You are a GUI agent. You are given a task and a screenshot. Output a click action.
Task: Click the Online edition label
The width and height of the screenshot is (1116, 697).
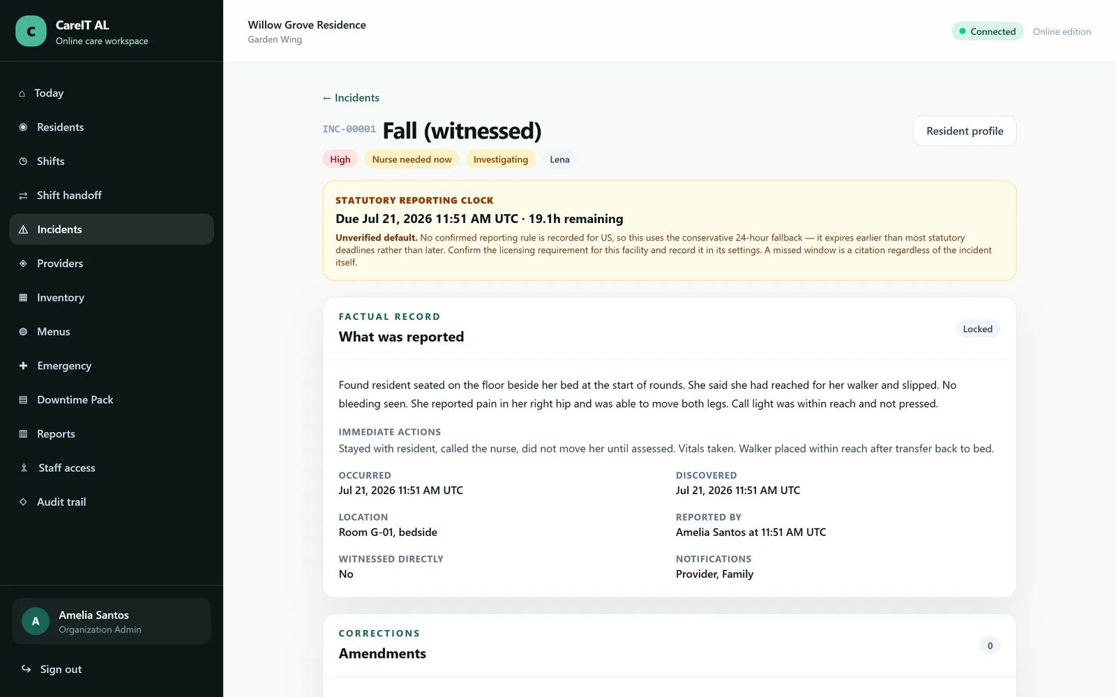coord(1062,32)
